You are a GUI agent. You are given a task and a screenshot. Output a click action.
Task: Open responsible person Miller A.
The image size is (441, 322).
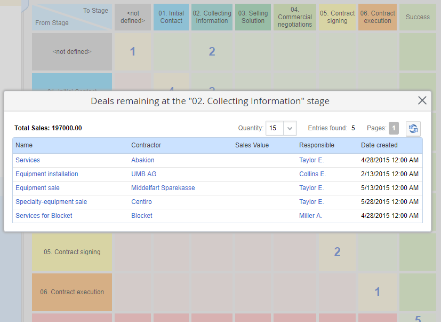point(310,216)
